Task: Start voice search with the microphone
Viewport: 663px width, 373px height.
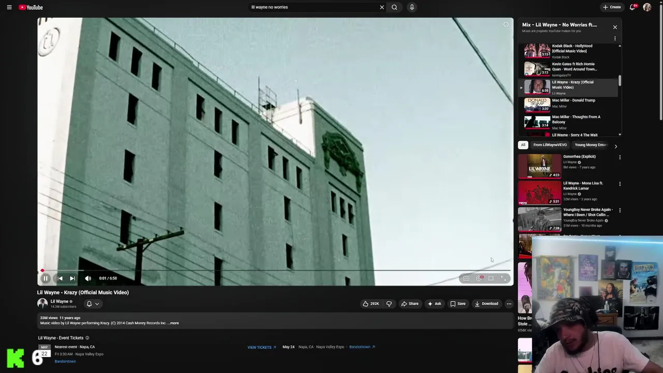Action: point(412,7)
